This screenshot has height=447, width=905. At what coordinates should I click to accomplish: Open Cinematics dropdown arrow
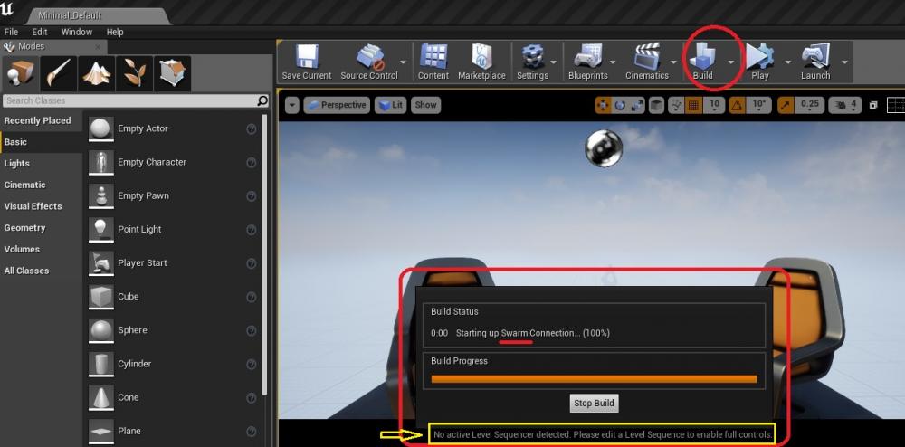click(x=673, y=62)
